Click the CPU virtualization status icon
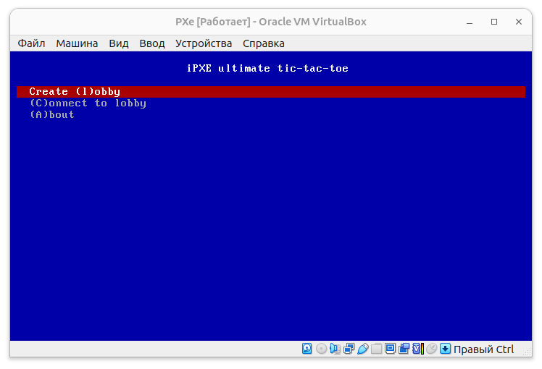The height and width of the screenshot is (369, 542). pyautogui.click(x=418, y=349)
